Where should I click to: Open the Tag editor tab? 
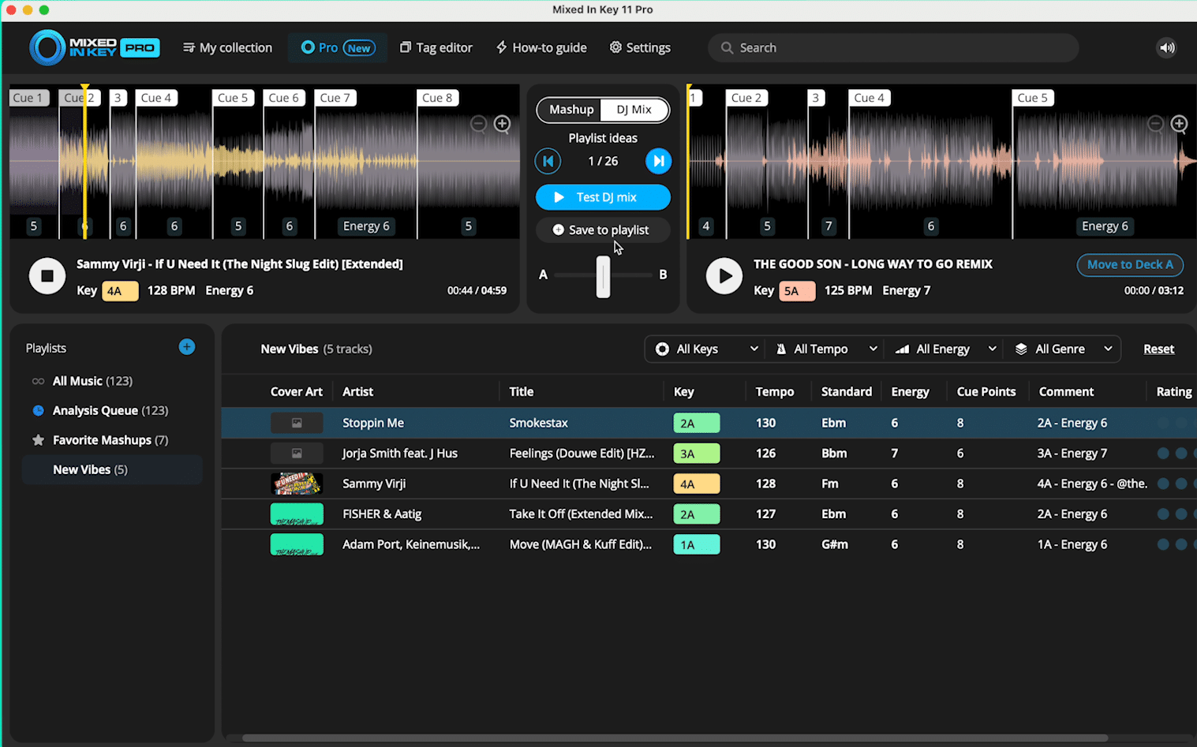[436, 48]
